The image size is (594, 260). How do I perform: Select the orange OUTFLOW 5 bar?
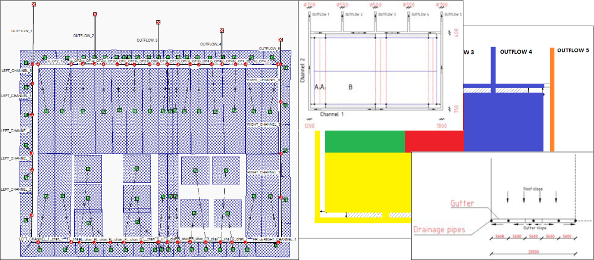point(552,99)
